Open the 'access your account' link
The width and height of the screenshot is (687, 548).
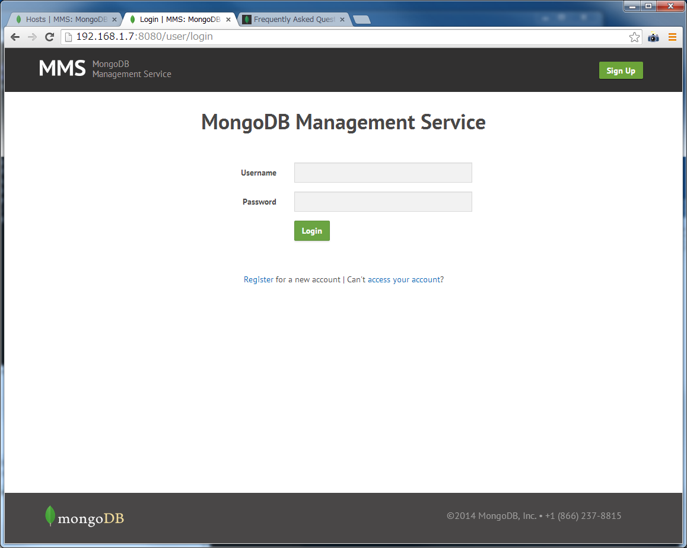coord(404,279)
